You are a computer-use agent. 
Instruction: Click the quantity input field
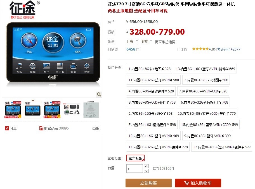click(x=134, y=169)
